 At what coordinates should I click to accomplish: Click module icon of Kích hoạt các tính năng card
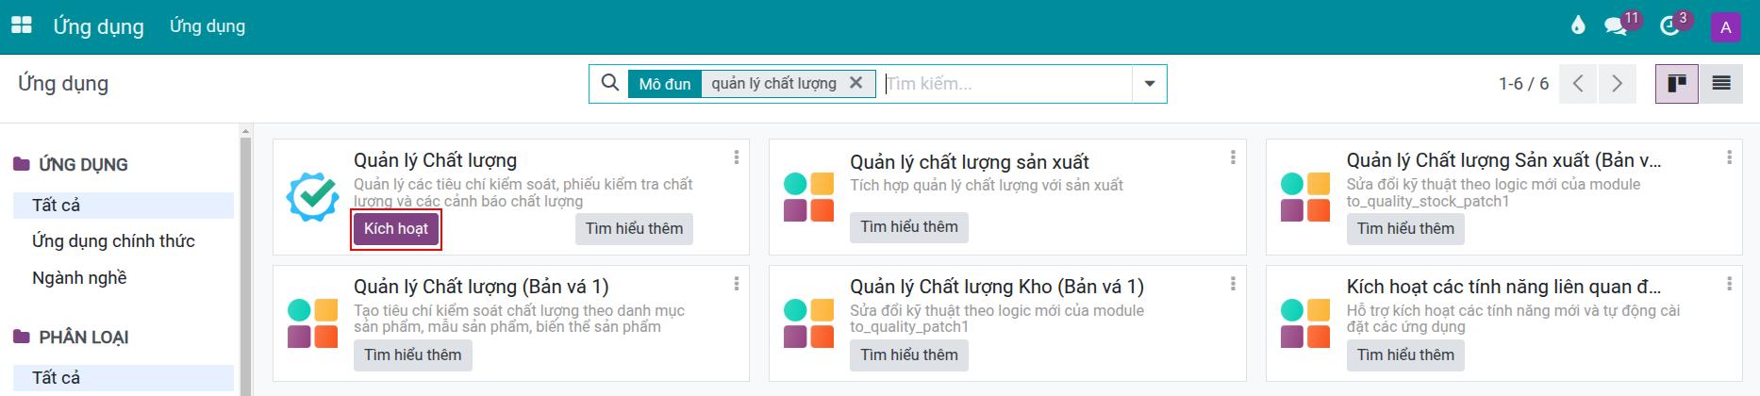click(x=1305, y=323)
